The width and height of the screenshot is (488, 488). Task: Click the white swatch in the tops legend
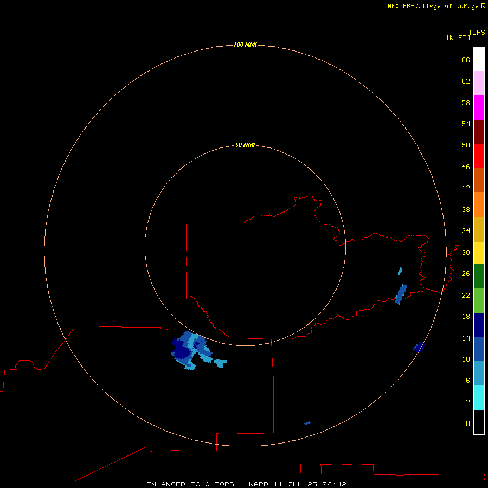pyautogui.click(x=479, y=60)
